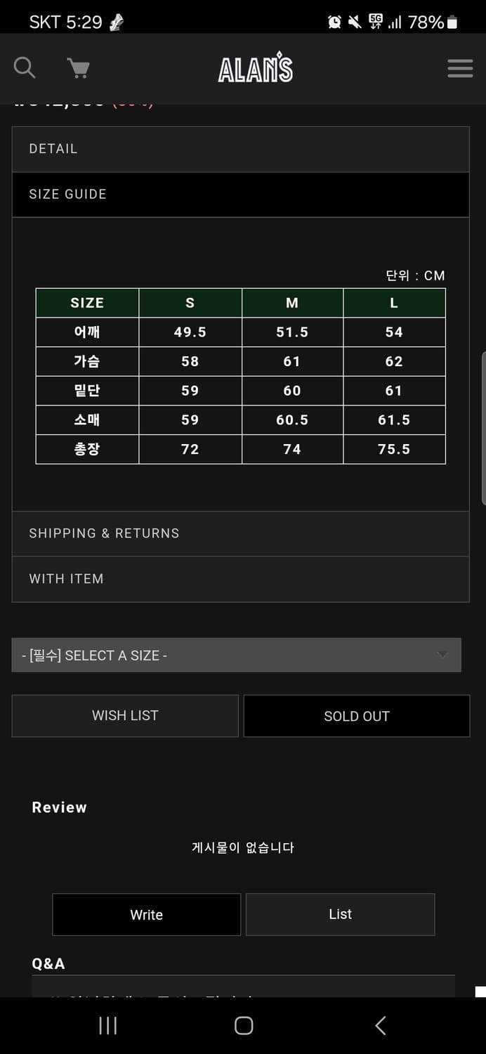Image resolution: width=486 pixels, height=1054 pixels.
Task: Open the search magnifier icon
Action: tap(24, 67)
